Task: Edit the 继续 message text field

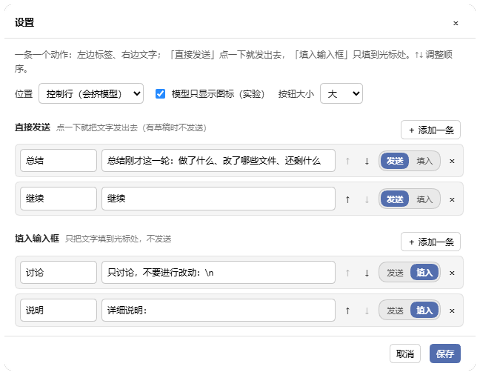Action: tap(219, 199)
